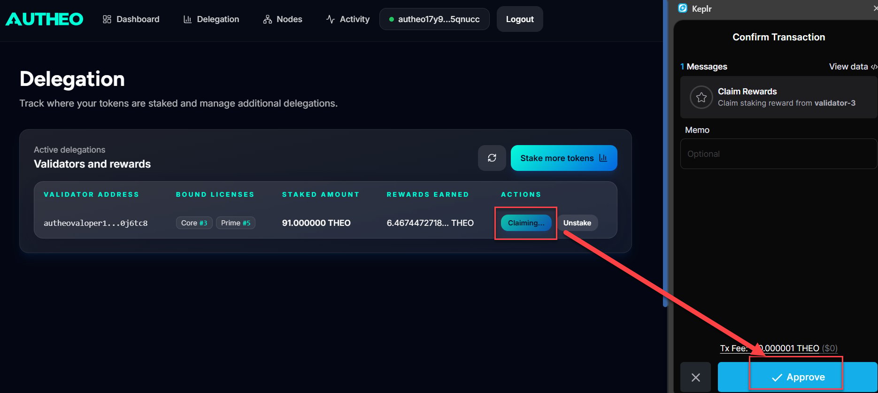878x393 pixels.
Task: Log out using the Logout button
Action: pos(520,19)
